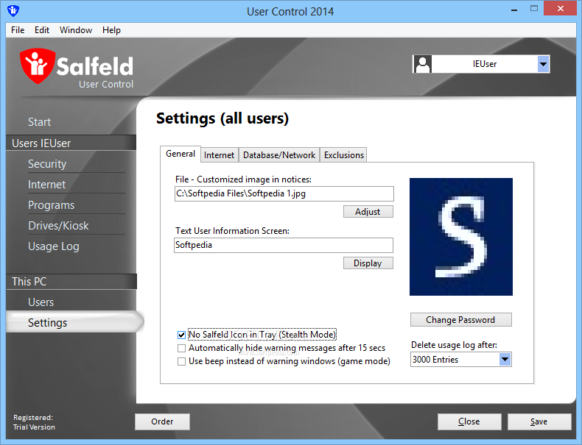Image resolution: width=582 pixels, height=445 pixels.
Task: Switch to the Database/Network tab
Action: (x=279, y=155)
